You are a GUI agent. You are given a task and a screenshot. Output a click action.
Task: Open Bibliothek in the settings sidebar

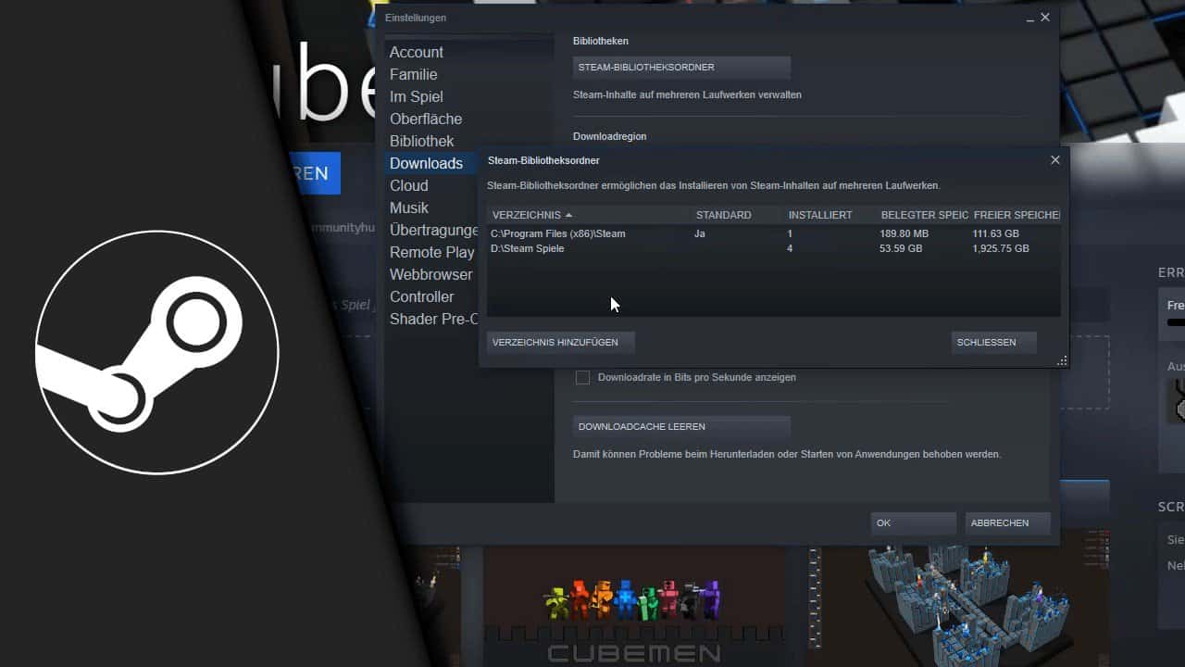pos(422,141)
